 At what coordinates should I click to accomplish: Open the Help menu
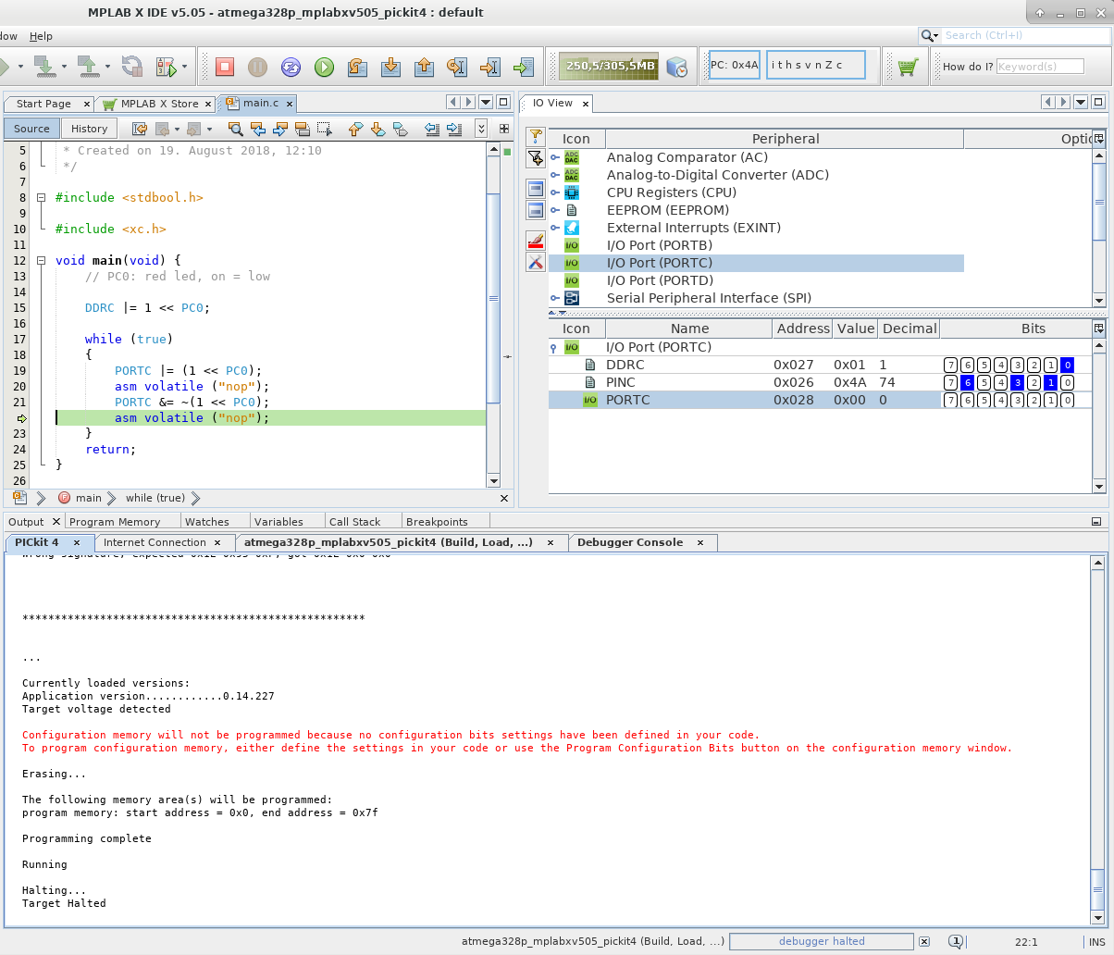[x=41, y=36]
